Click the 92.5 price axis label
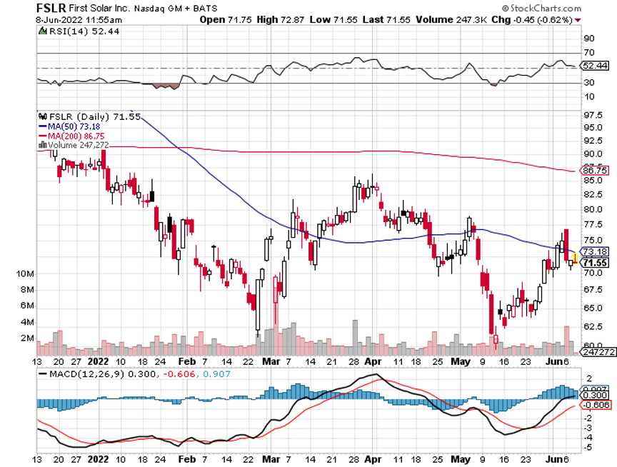 pyautogui.click(x=593, y=141)
